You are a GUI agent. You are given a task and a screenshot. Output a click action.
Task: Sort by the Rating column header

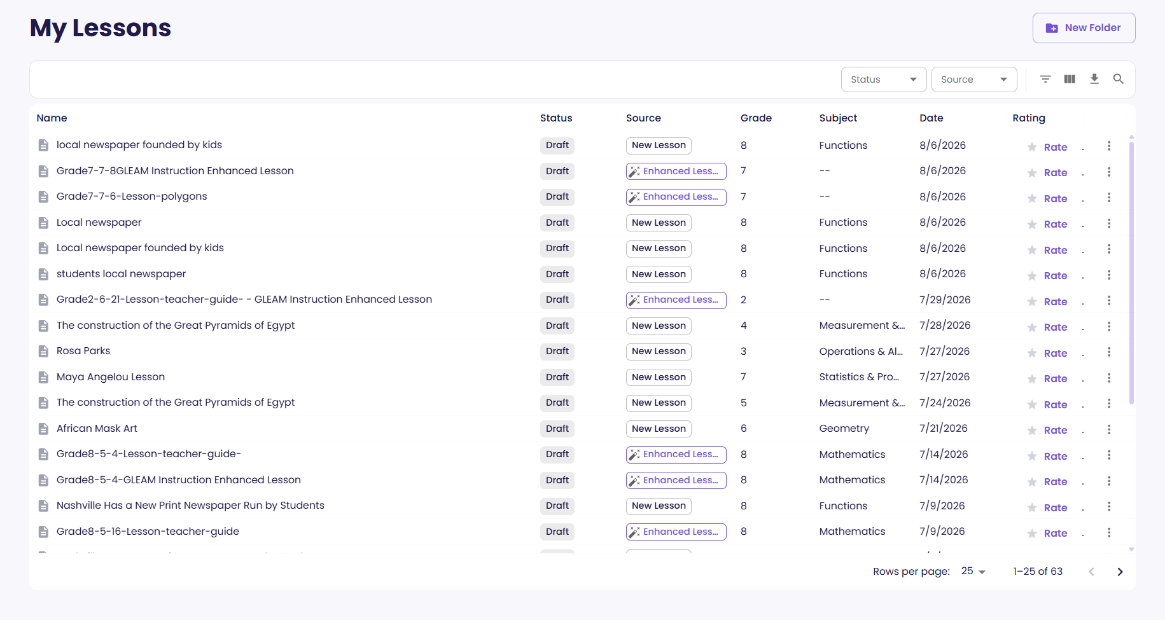1029,118
